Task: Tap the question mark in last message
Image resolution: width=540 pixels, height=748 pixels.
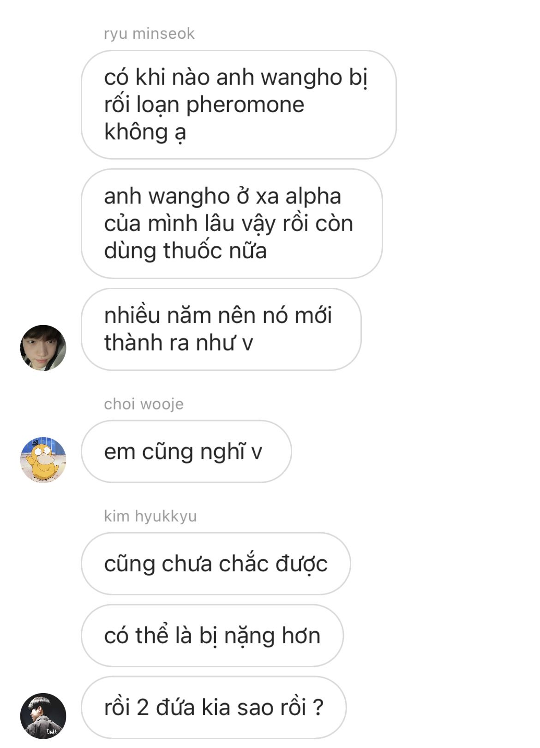Action: 318,707
